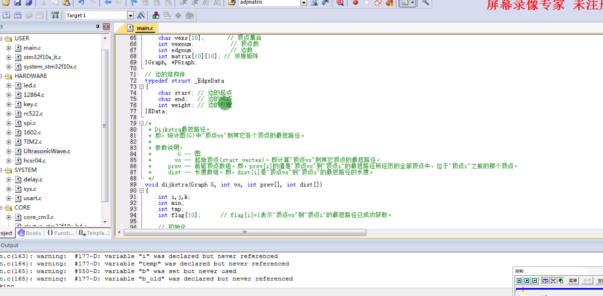Open the adjmatrix search dropdown arrow
This screenshot has width=603, height=296.
click(x=303, y=3)
